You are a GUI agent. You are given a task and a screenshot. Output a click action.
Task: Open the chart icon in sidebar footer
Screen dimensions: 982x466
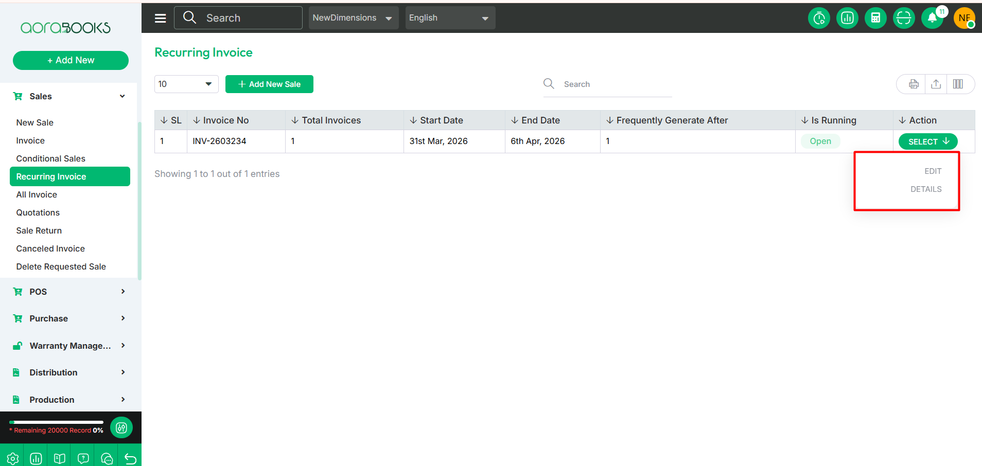[x=36, y=458]
